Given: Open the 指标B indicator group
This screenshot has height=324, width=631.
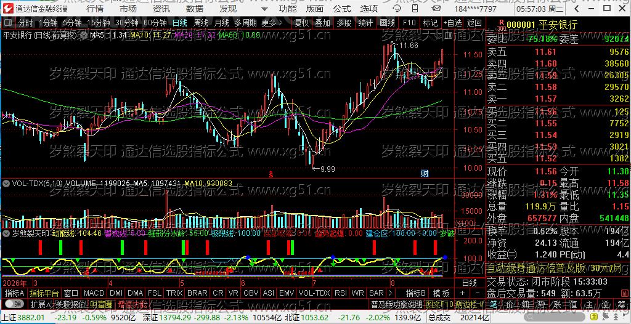Looking at the screenshot, I should (416, 293).
